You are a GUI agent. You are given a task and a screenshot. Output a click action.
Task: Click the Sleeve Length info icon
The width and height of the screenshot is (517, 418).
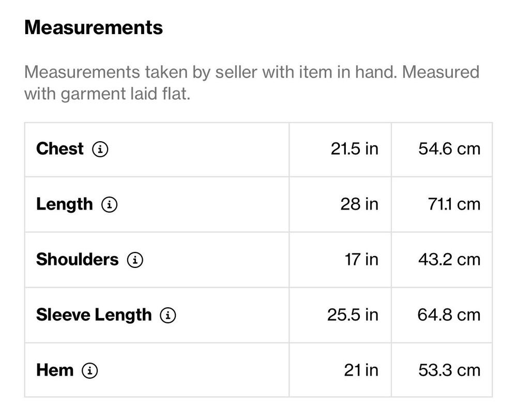[168, 315]
